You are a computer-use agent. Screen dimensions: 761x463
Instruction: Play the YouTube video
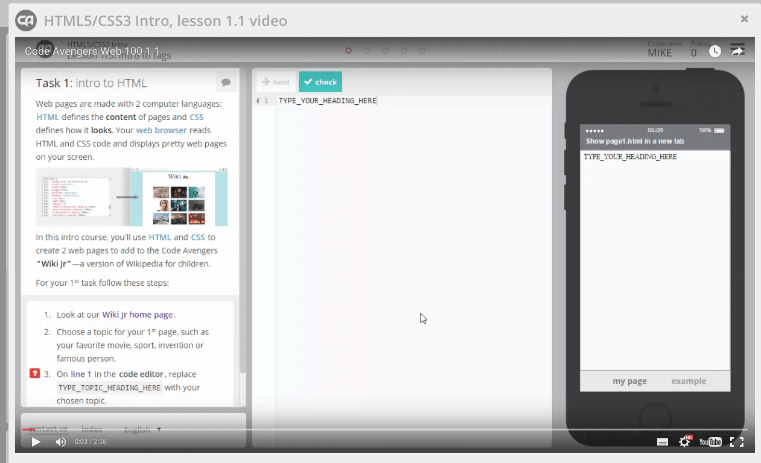[x=36, y=442]
